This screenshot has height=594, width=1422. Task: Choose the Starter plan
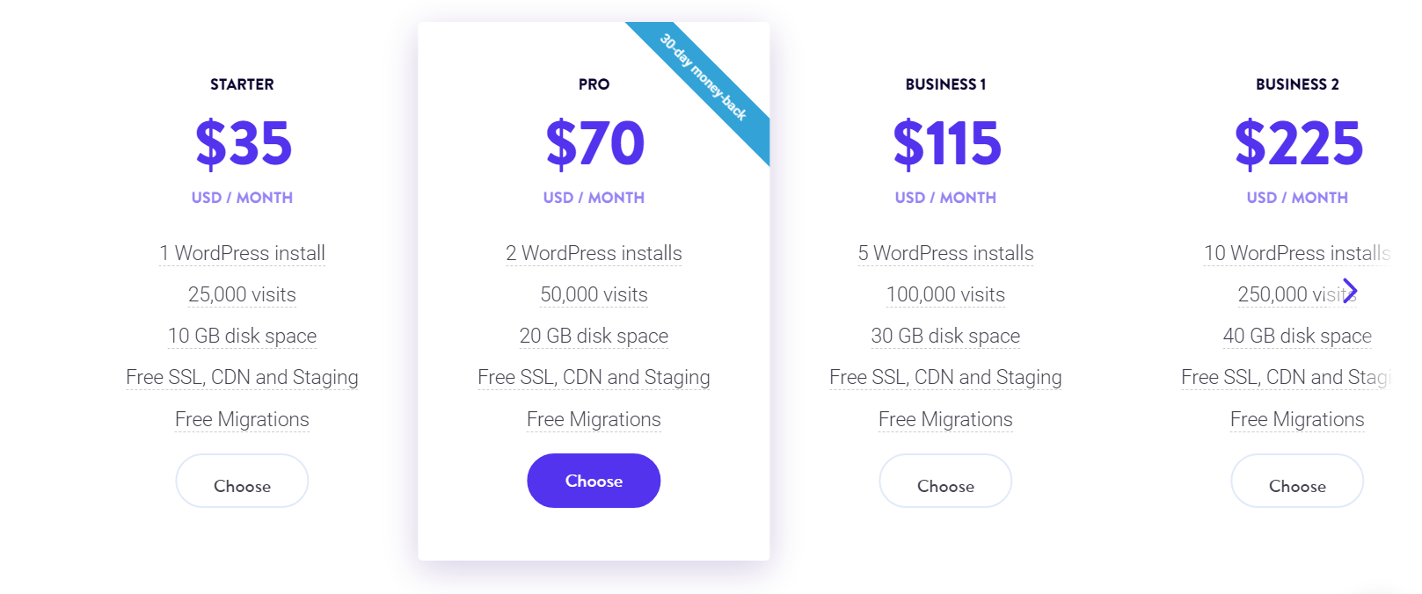pos(242,481)
